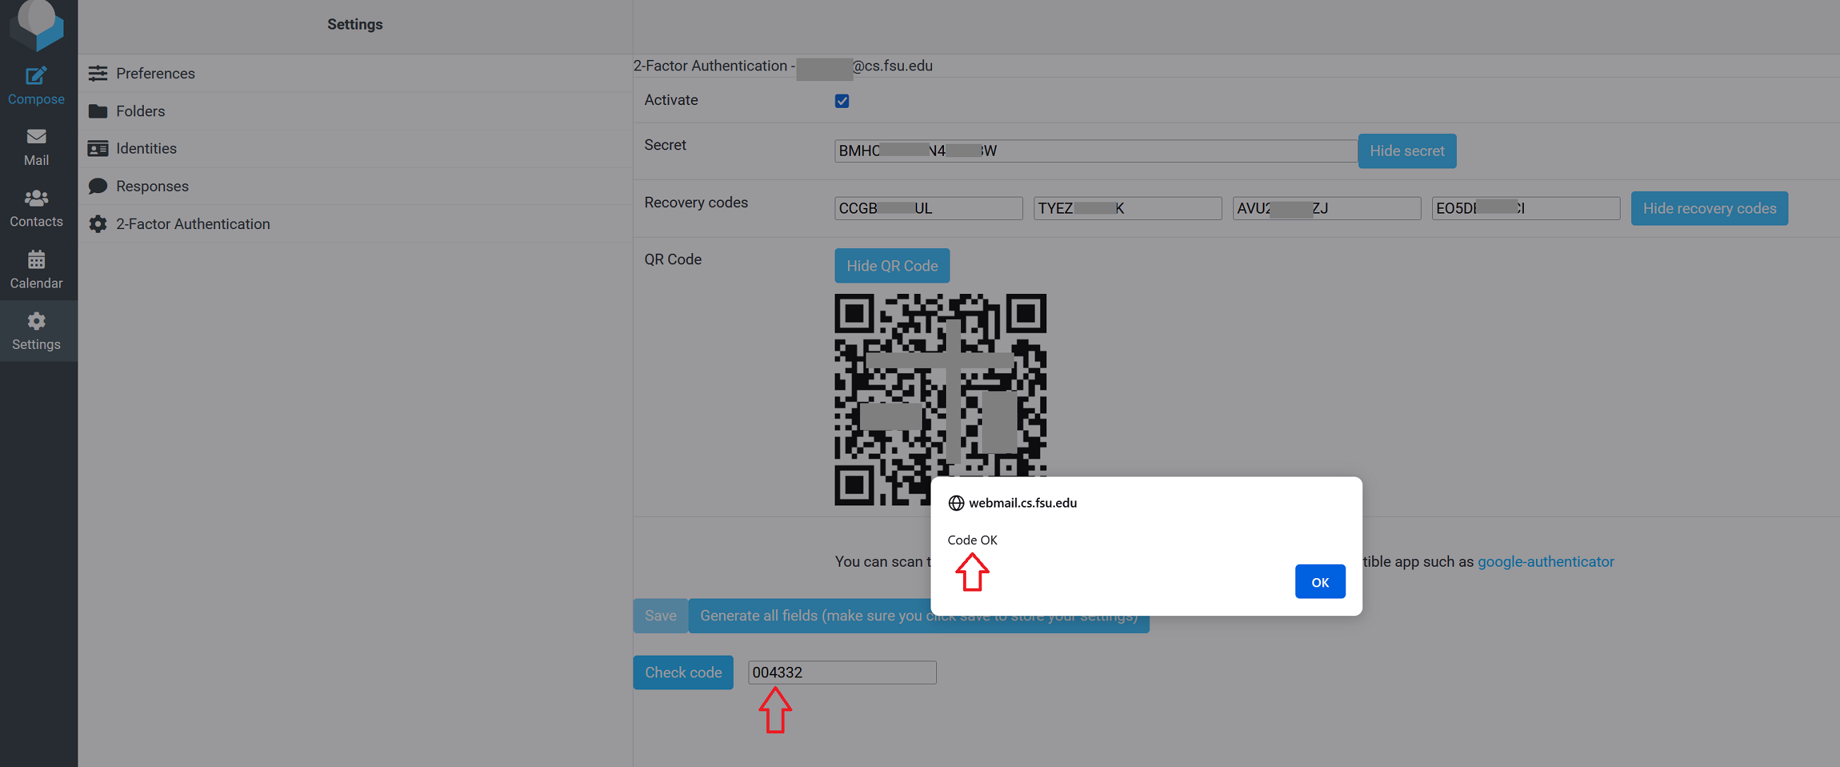Click the Preferences sliders icon
The image size is (1840, 767).
point(98,73)
